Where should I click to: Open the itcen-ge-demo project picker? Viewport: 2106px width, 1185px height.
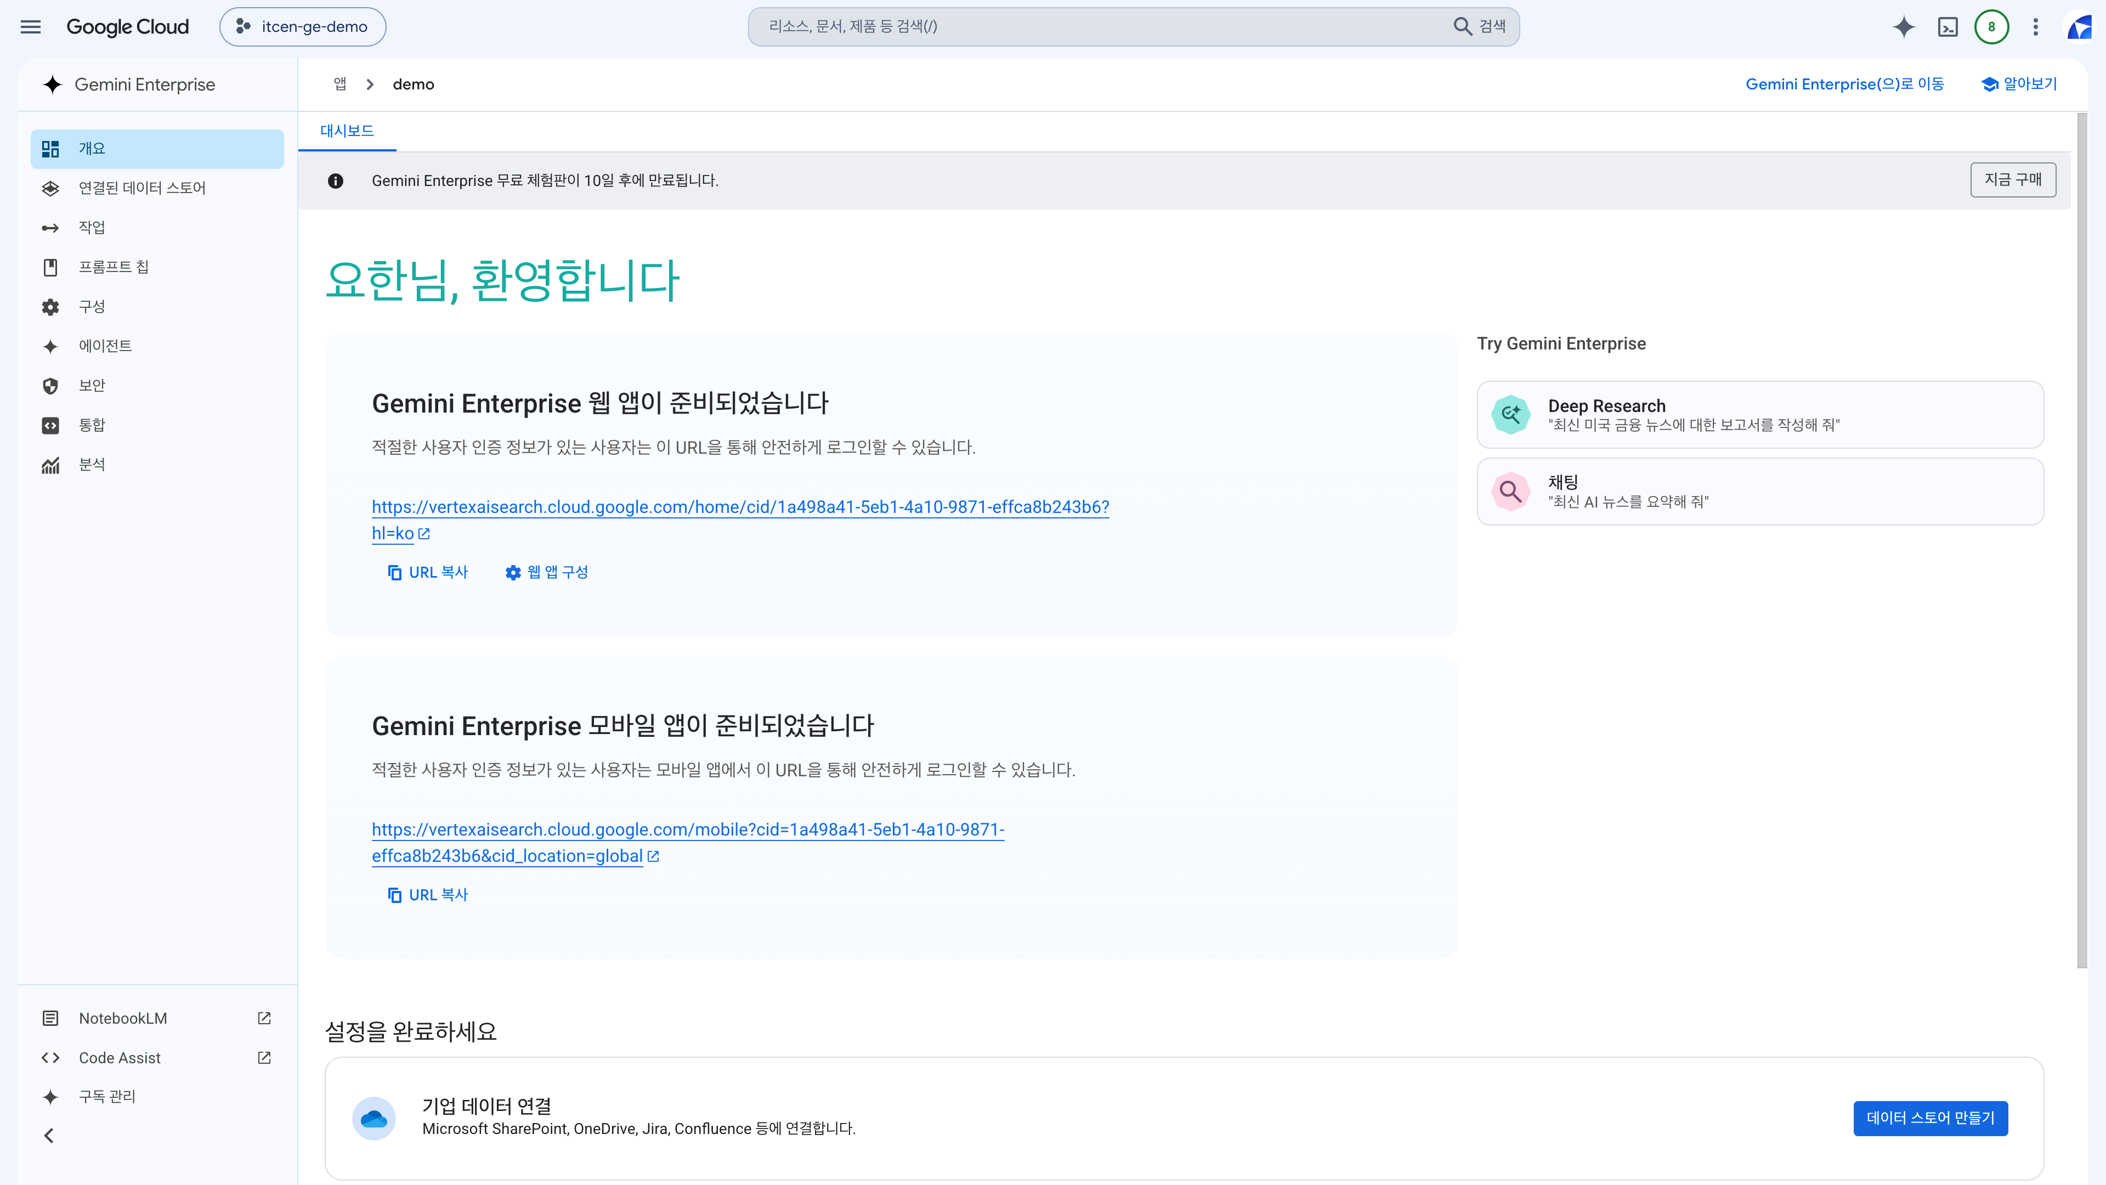tap(303, 27)
